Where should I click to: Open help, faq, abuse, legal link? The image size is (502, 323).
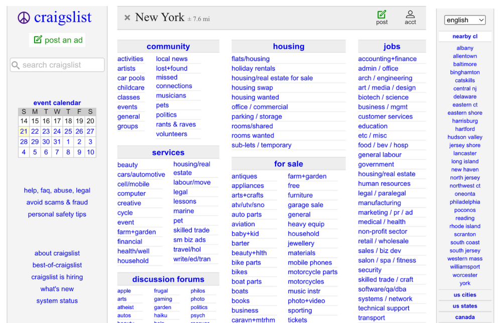pos(57,190)
